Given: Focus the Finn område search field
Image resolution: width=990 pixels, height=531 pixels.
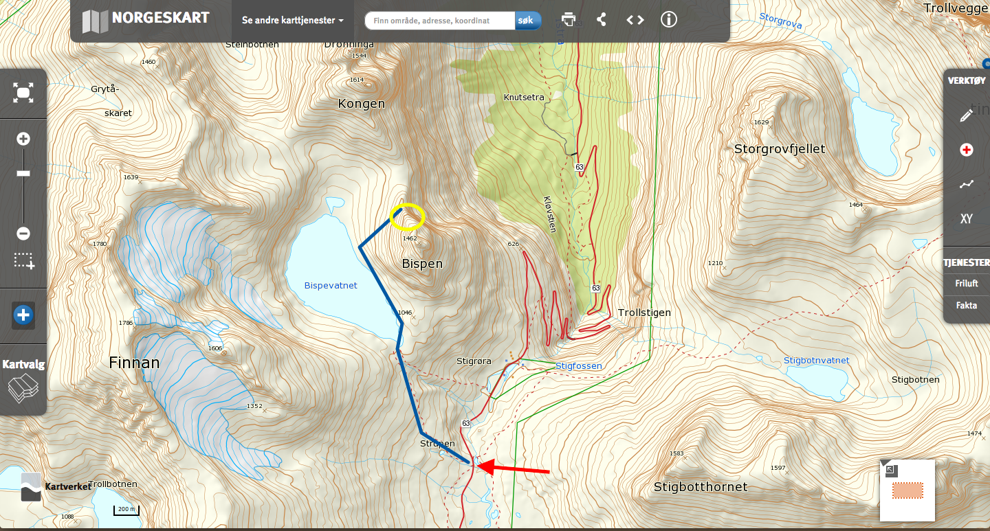Looking at the screenshot, I should point(440,21).
